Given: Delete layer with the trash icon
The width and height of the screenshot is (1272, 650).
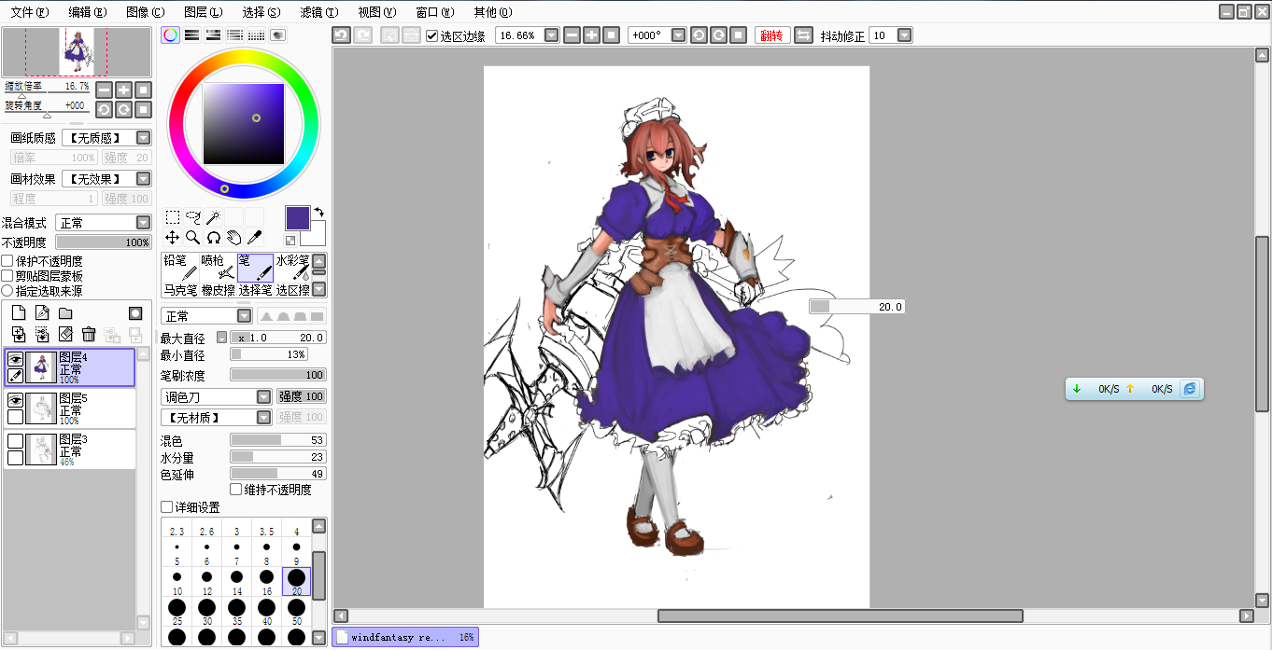Looking at the screenshot, I should (x=89, y=334).
